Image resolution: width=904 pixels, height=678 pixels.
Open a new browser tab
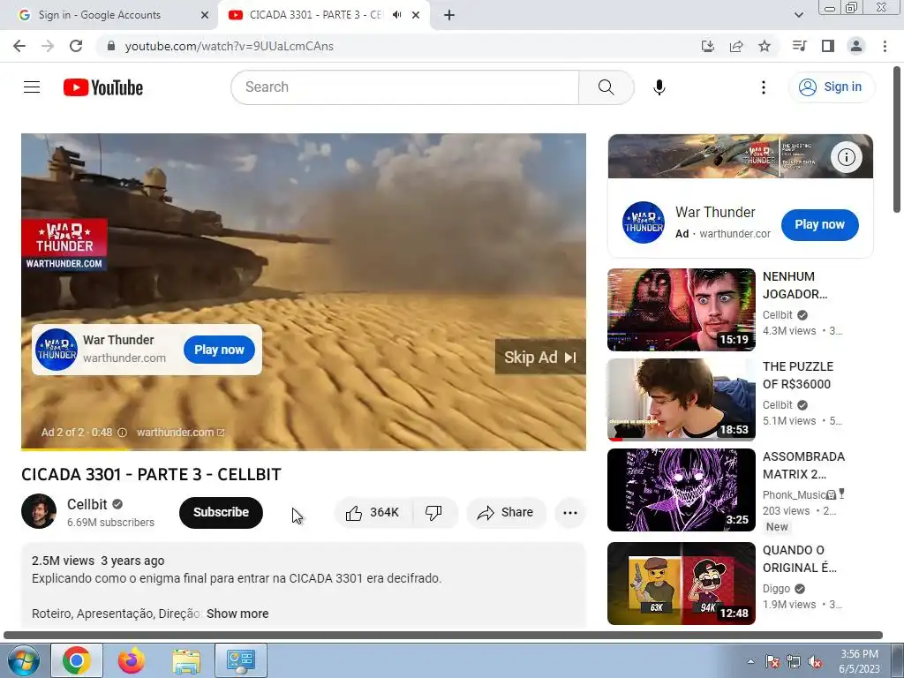(449, 15)
